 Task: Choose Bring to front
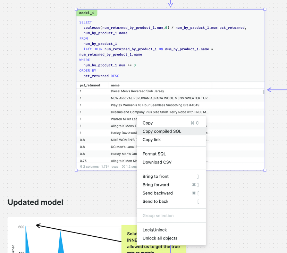[x=155, y=176]
